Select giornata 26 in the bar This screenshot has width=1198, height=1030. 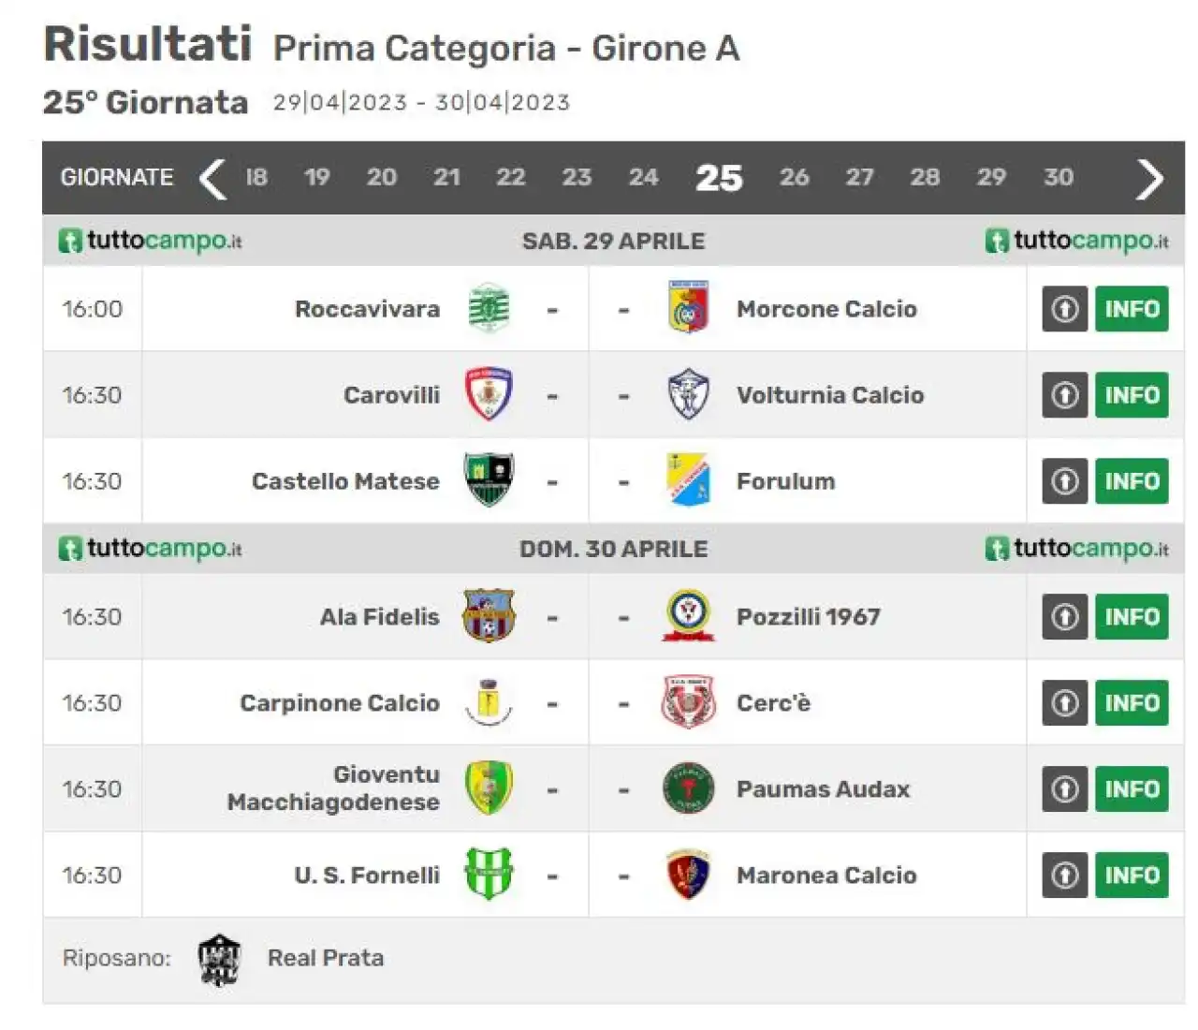(794, 177)
